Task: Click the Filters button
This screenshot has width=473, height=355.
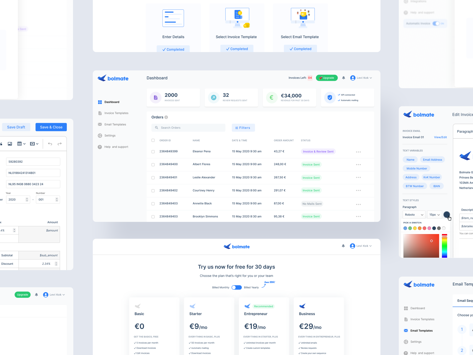Action: click(x=243, y=128)
